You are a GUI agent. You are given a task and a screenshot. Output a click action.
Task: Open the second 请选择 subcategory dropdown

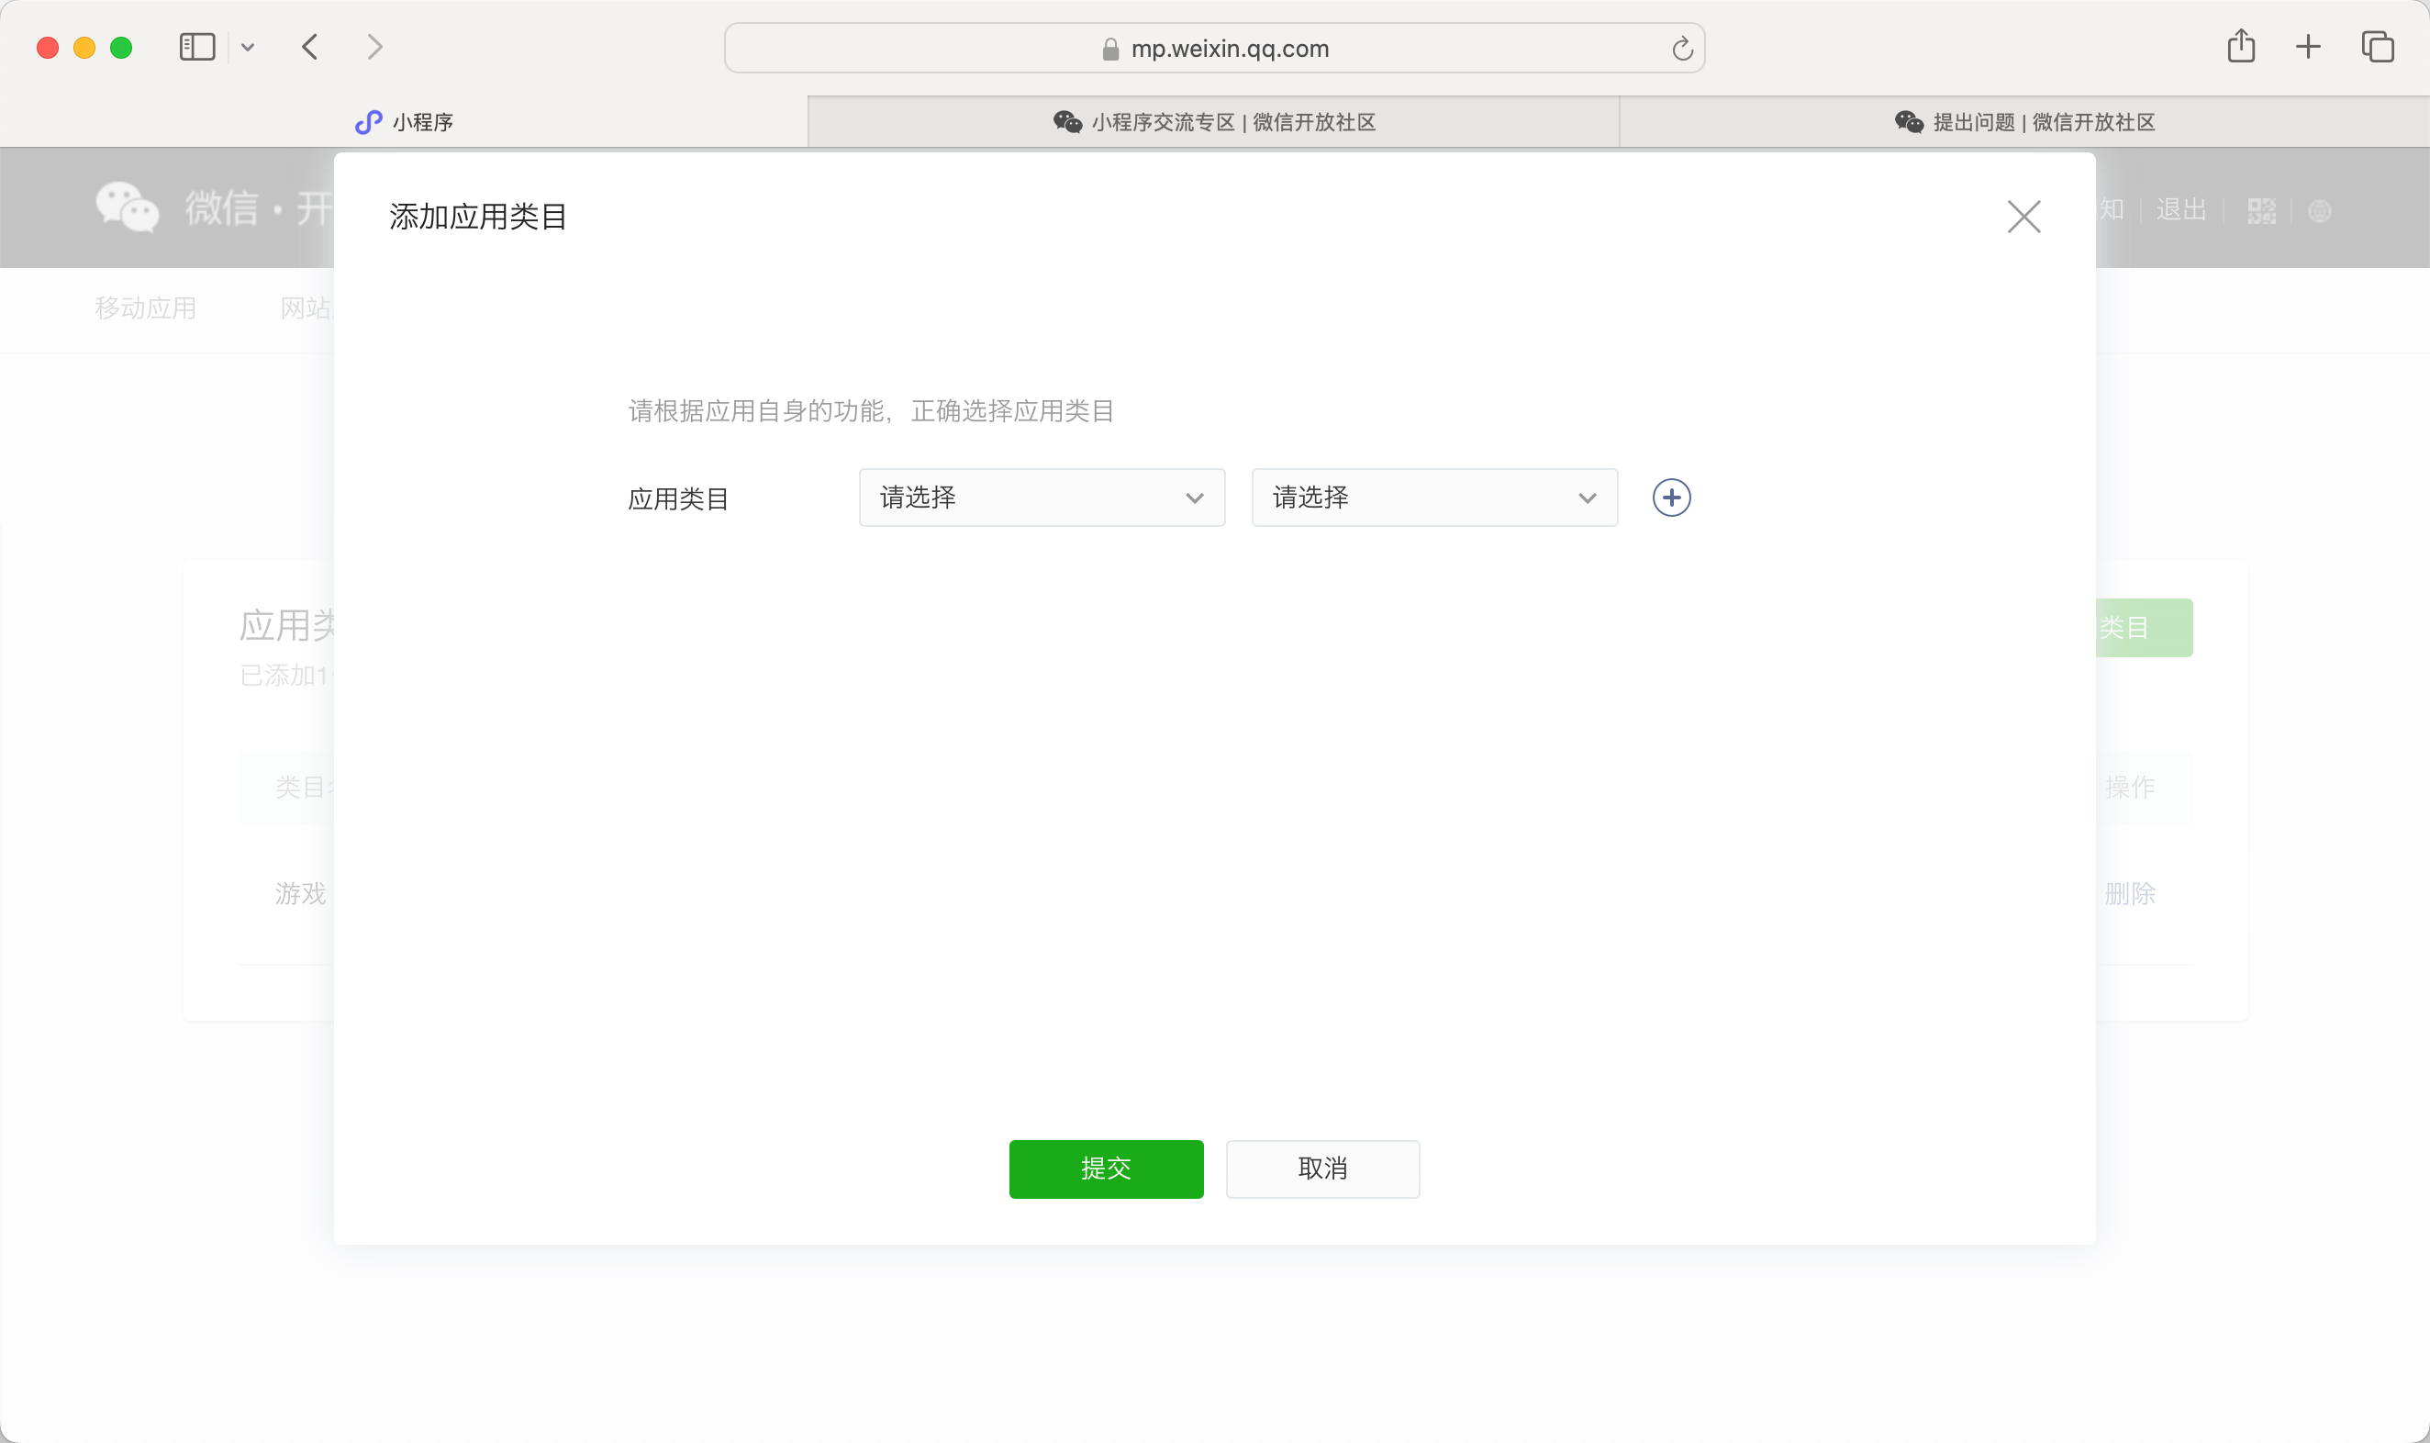click(1433, 498)
